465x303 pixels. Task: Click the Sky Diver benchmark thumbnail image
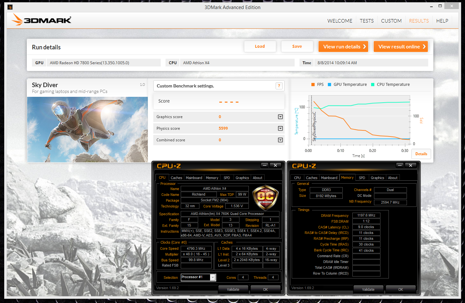[x=87, y=129]
